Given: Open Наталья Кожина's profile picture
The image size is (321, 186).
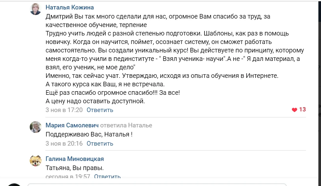Looking at the screenshot, I should (x=36, y=9).
